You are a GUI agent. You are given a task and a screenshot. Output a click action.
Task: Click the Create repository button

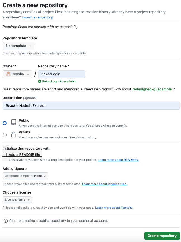tap(162, 236)
